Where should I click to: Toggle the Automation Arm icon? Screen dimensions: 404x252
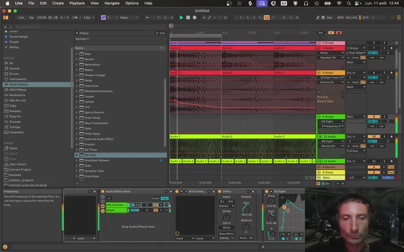click(209, 17)
